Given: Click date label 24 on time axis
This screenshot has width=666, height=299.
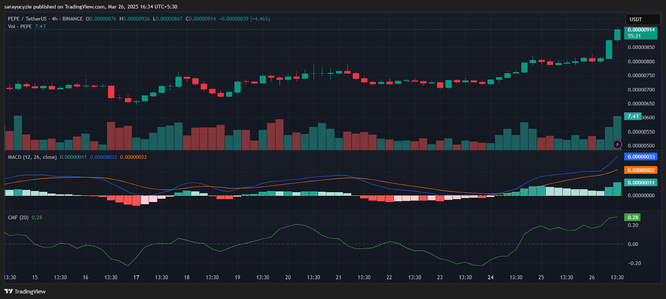Looking at the screenshot, I should pyautogui.click(x=491, y=277).
